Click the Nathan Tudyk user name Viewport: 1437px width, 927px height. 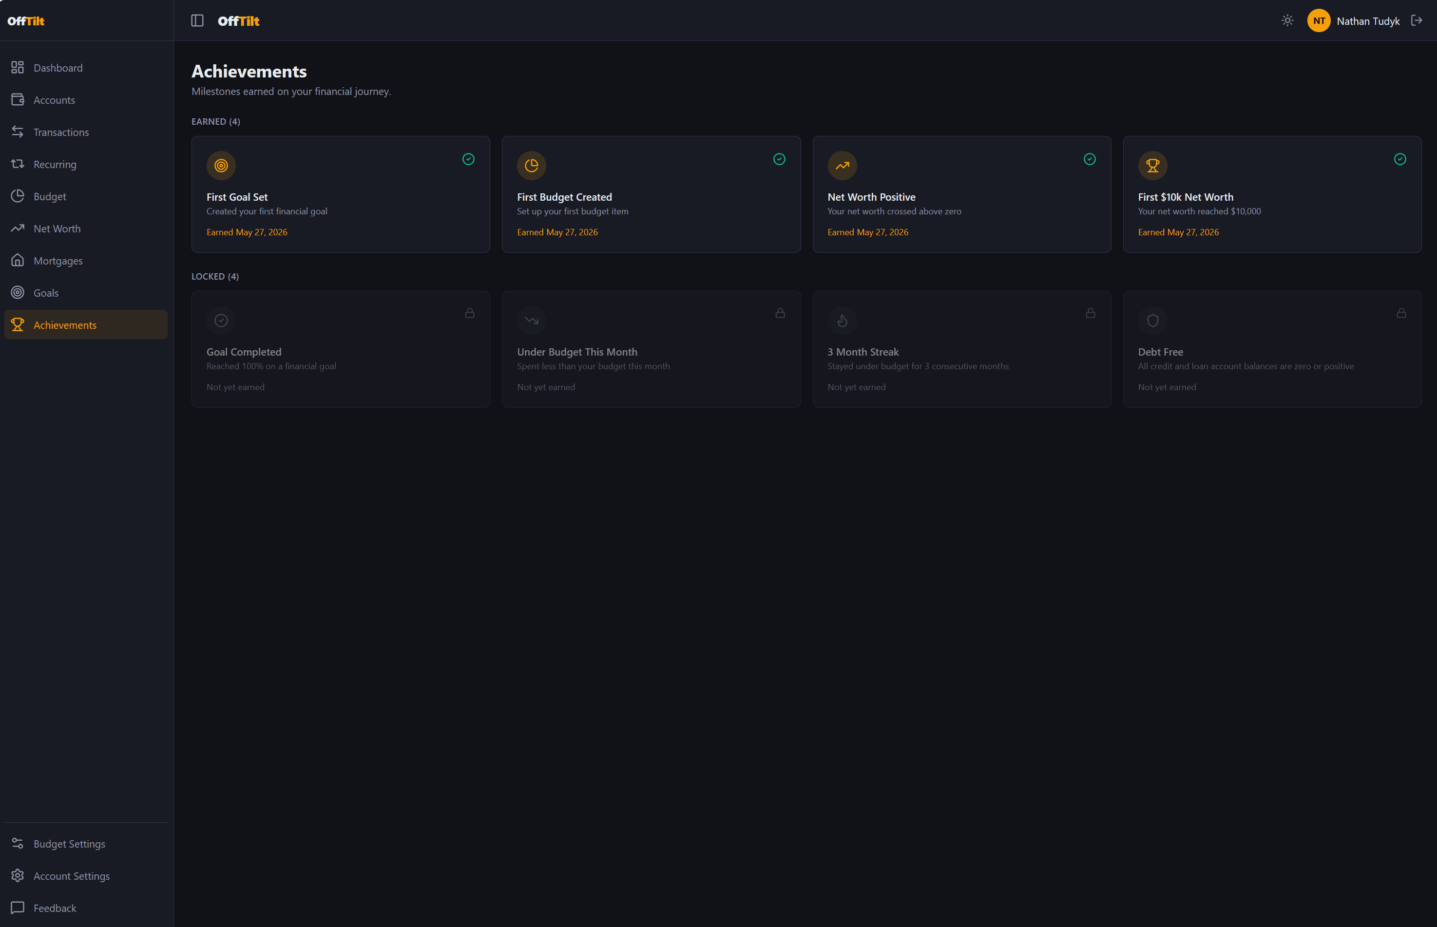coord(1368,21)
